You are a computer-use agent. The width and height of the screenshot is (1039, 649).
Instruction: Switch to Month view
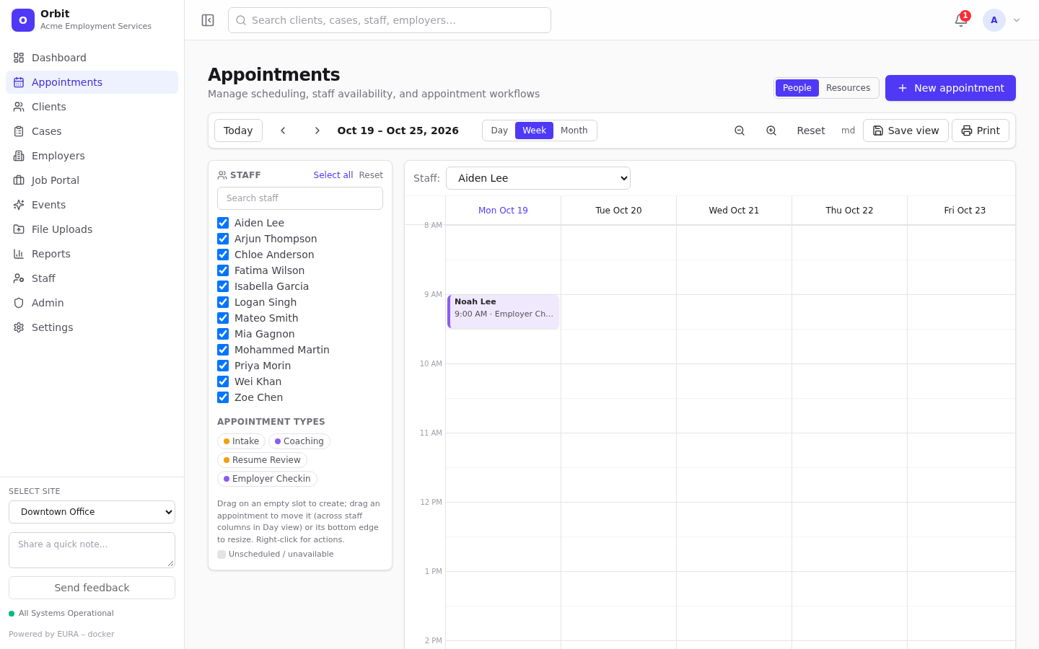[x=574, y=131]
